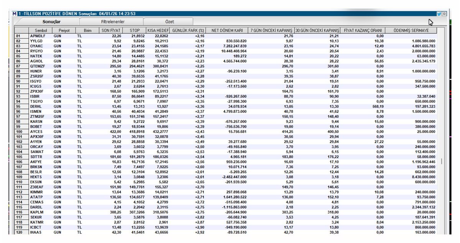Select the AGHOL symbol row
Screen dimensions: 460x243
36,61
